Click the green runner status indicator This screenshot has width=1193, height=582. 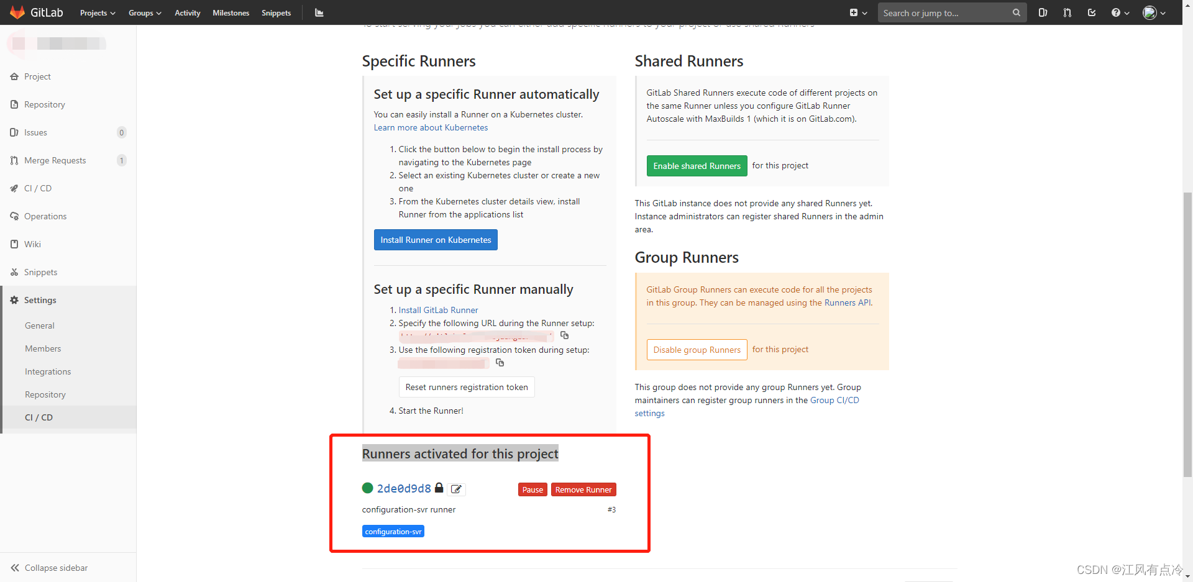tap(367, 488)
